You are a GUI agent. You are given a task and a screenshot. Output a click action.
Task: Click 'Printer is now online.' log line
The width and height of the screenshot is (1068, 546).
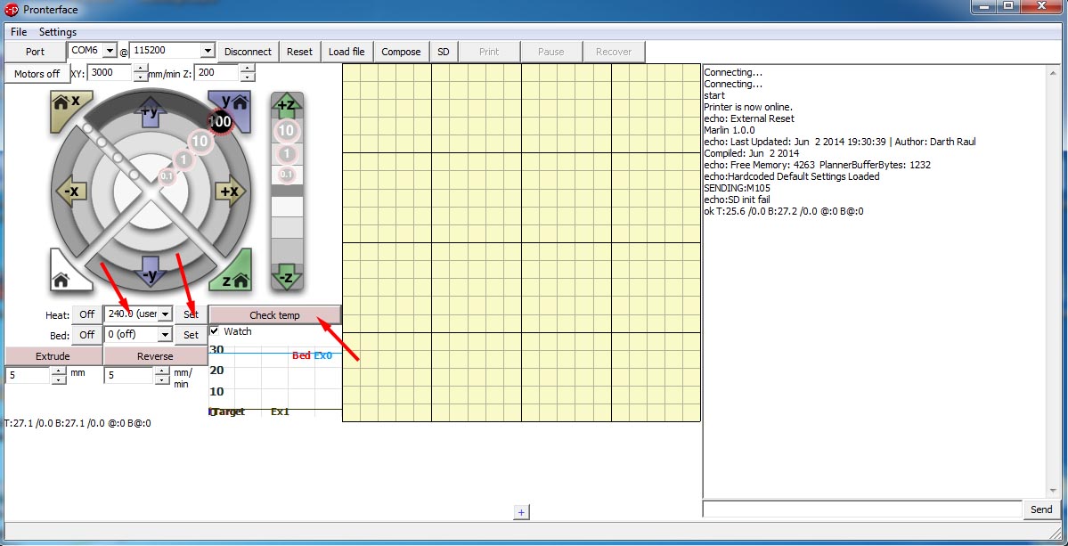pos(748,107)
